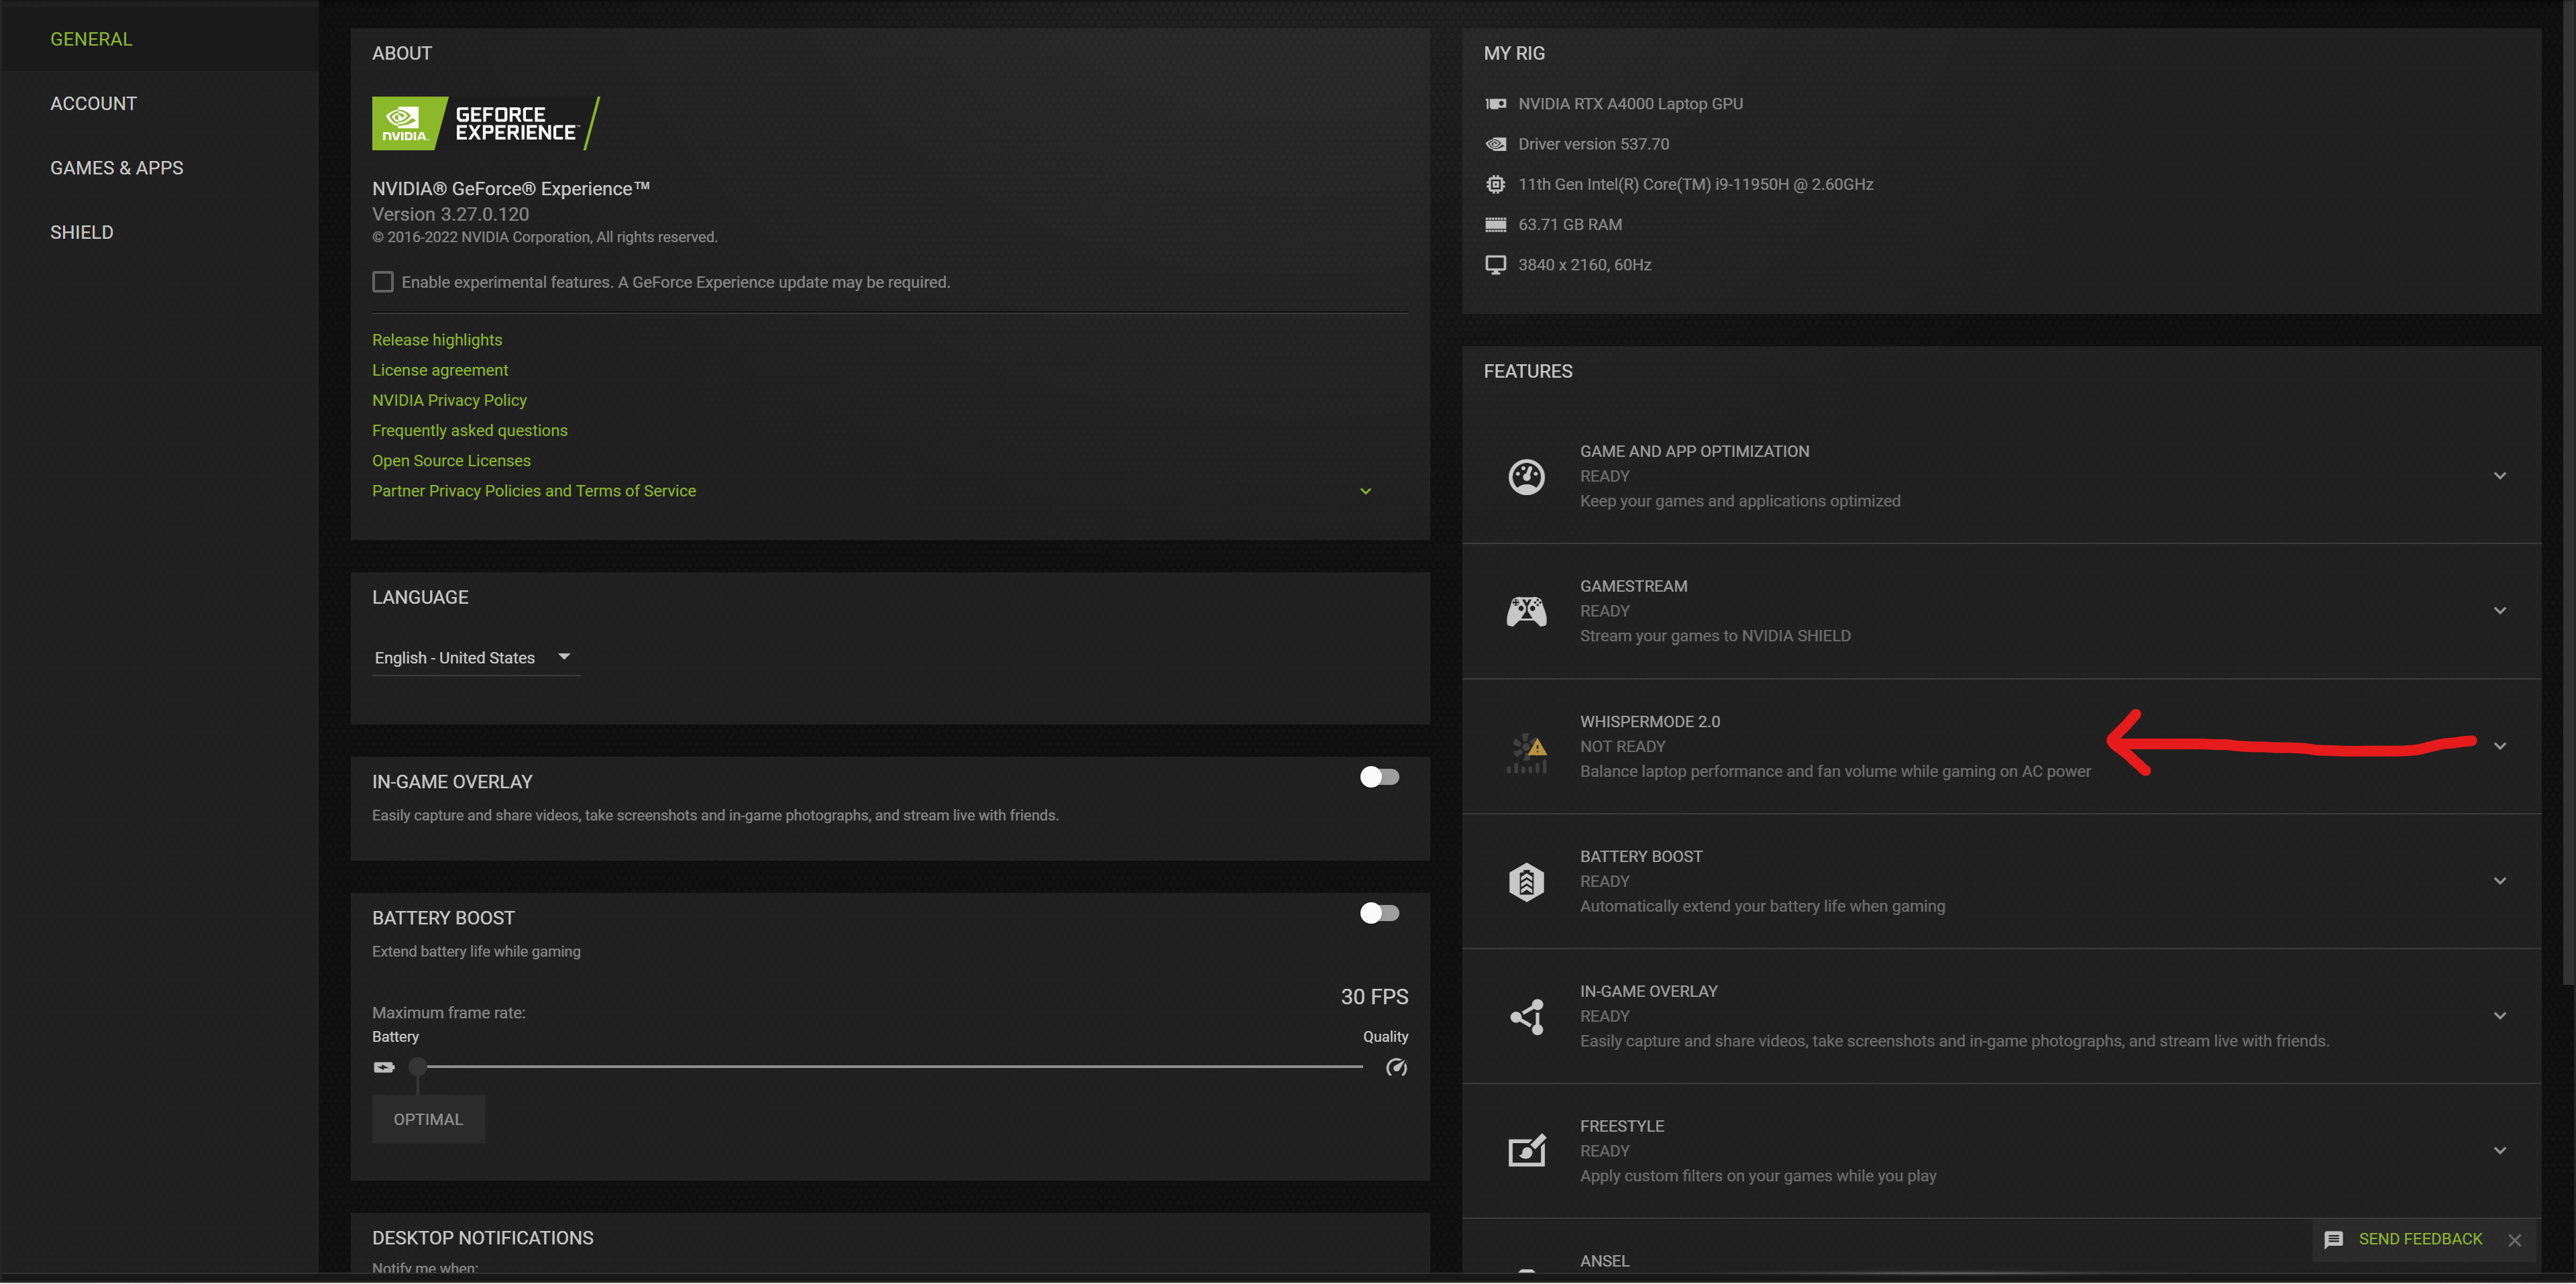Click the maximum frame rate slider handle

[x=418, y=1067]
